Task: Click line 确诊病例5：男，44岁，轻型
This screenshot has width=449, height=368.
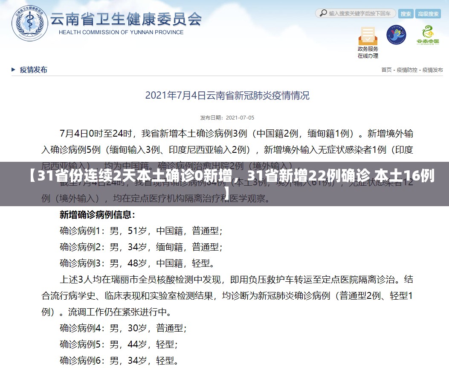Action: [119, 344]
